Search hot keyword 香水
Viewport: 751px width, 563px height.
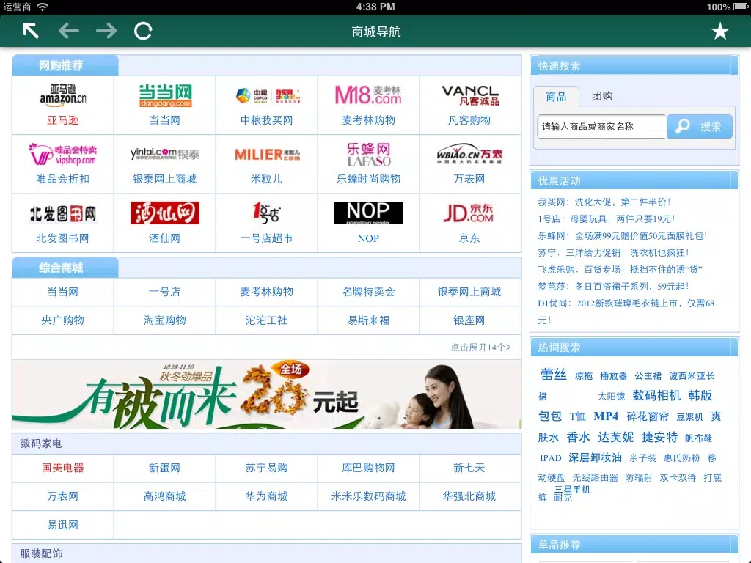578,437
